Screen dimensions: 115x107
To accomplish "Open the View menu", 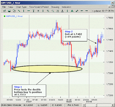I will (11, 7).
